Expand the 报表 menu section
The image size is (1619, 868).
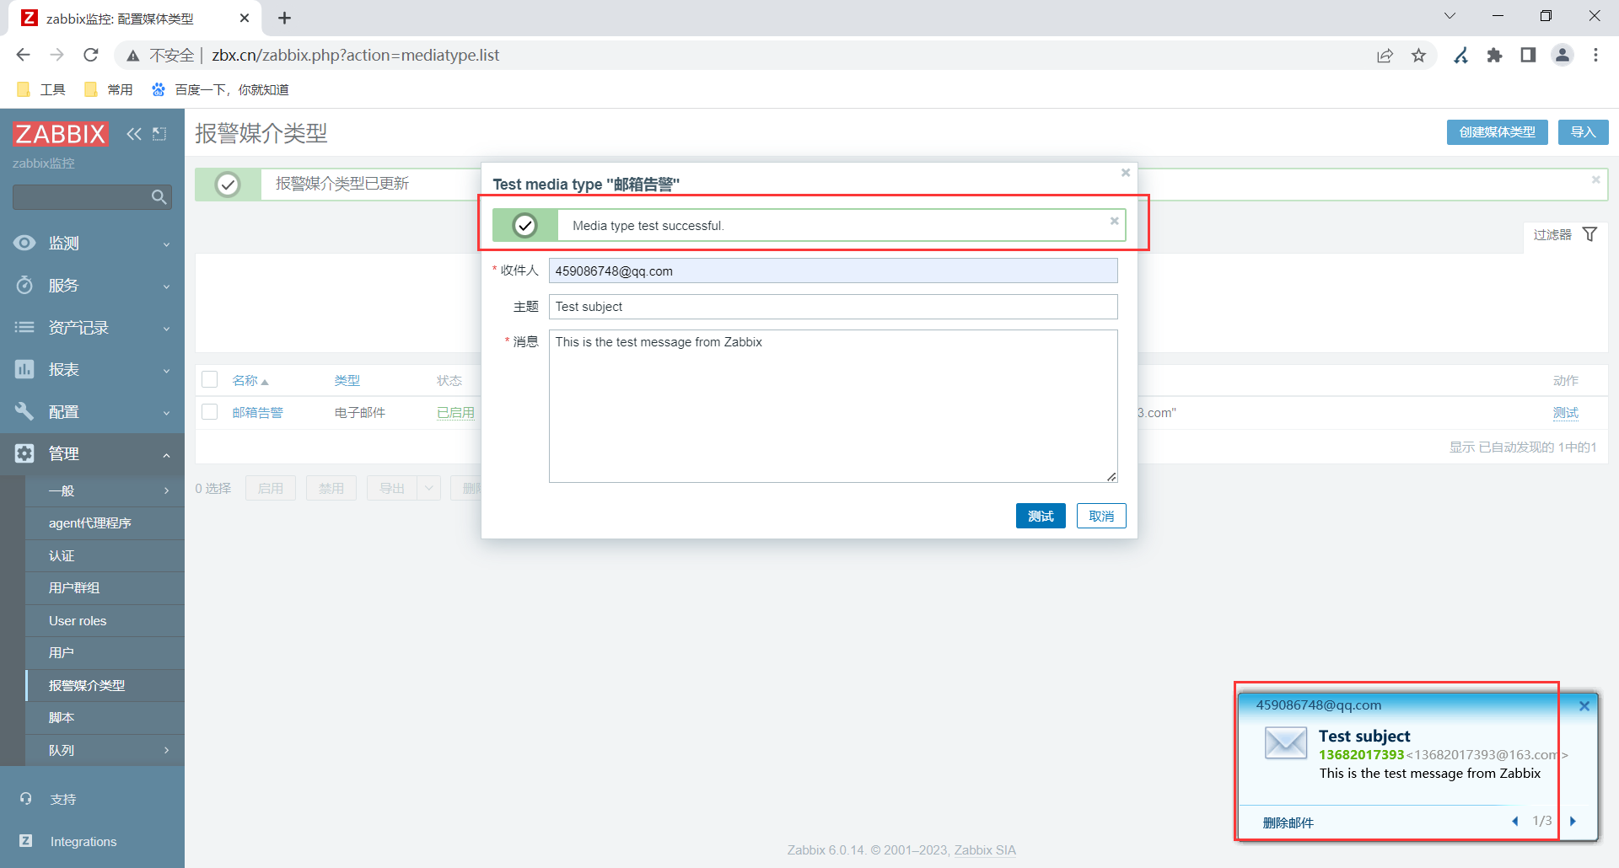[x=92, y=369]
